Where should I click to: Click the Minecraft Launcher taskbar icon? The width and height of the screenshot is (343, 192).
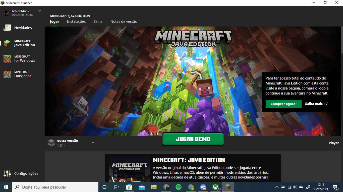coord(228,187)
